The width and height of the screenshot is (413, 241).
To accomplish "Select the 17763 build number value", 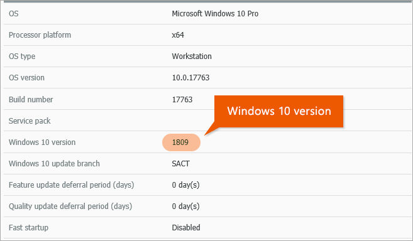I will point(182,99).
